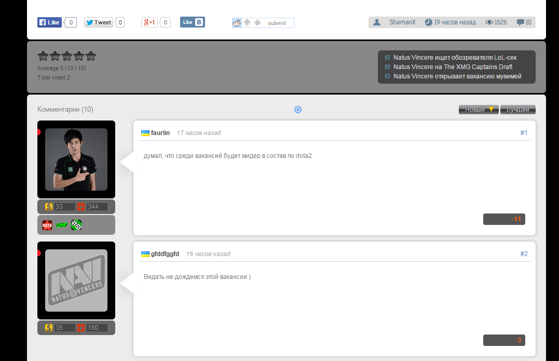Click the blue refresh comments icon
The image size is (559, 361).
click(298, 110)
